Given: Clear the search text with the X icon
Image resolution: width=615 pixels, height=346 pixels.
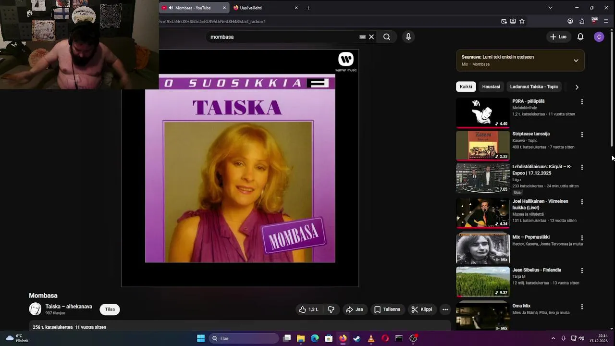Looking at the screenshot, I should point(371,37).
